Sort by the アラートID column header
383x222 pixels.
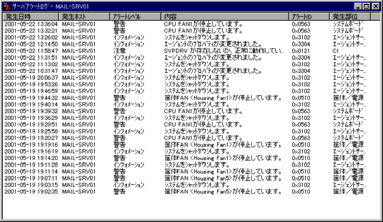[x=309, y=17]
